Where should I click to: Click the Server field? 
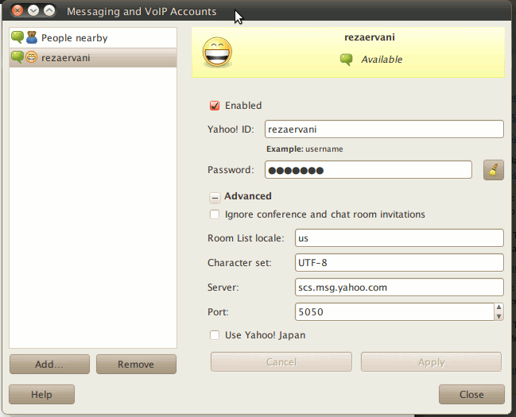pos(399,287)
